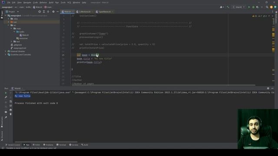Open the user account icon menu

click(222, 7)
